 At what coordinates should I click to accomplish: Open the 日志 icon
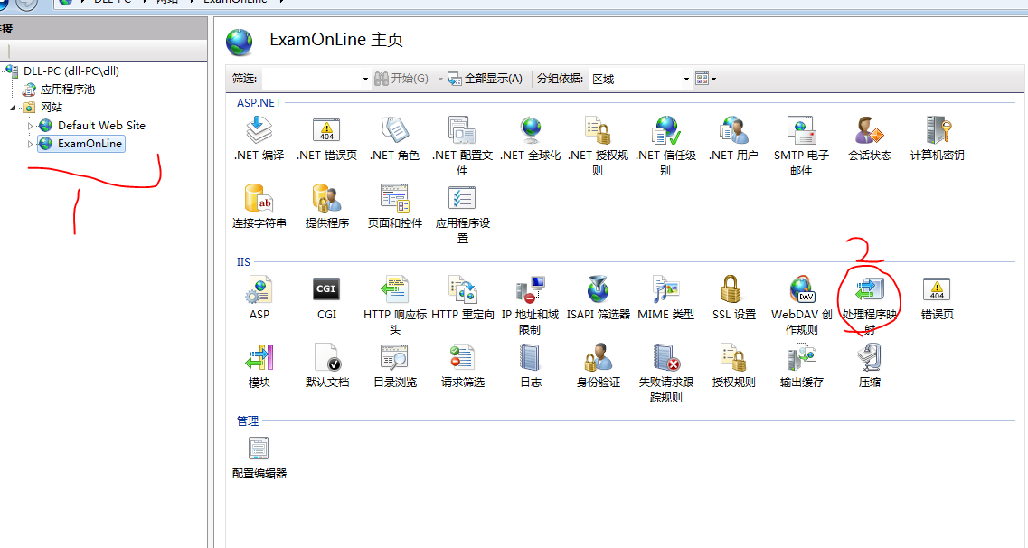point(531,357)
